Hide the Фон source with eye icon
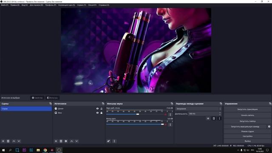 pyautogui.click(x=97, y=113)
